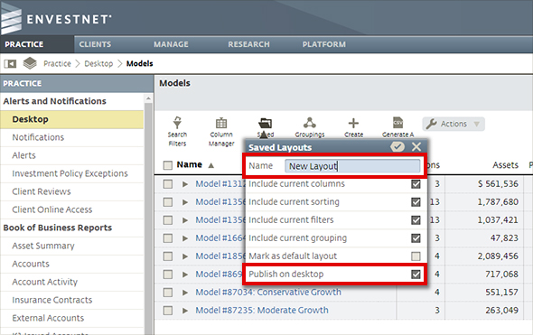Click the Saved layouts folder icon
The width and height of the screenshot is (533, 335).
[265, 123]
